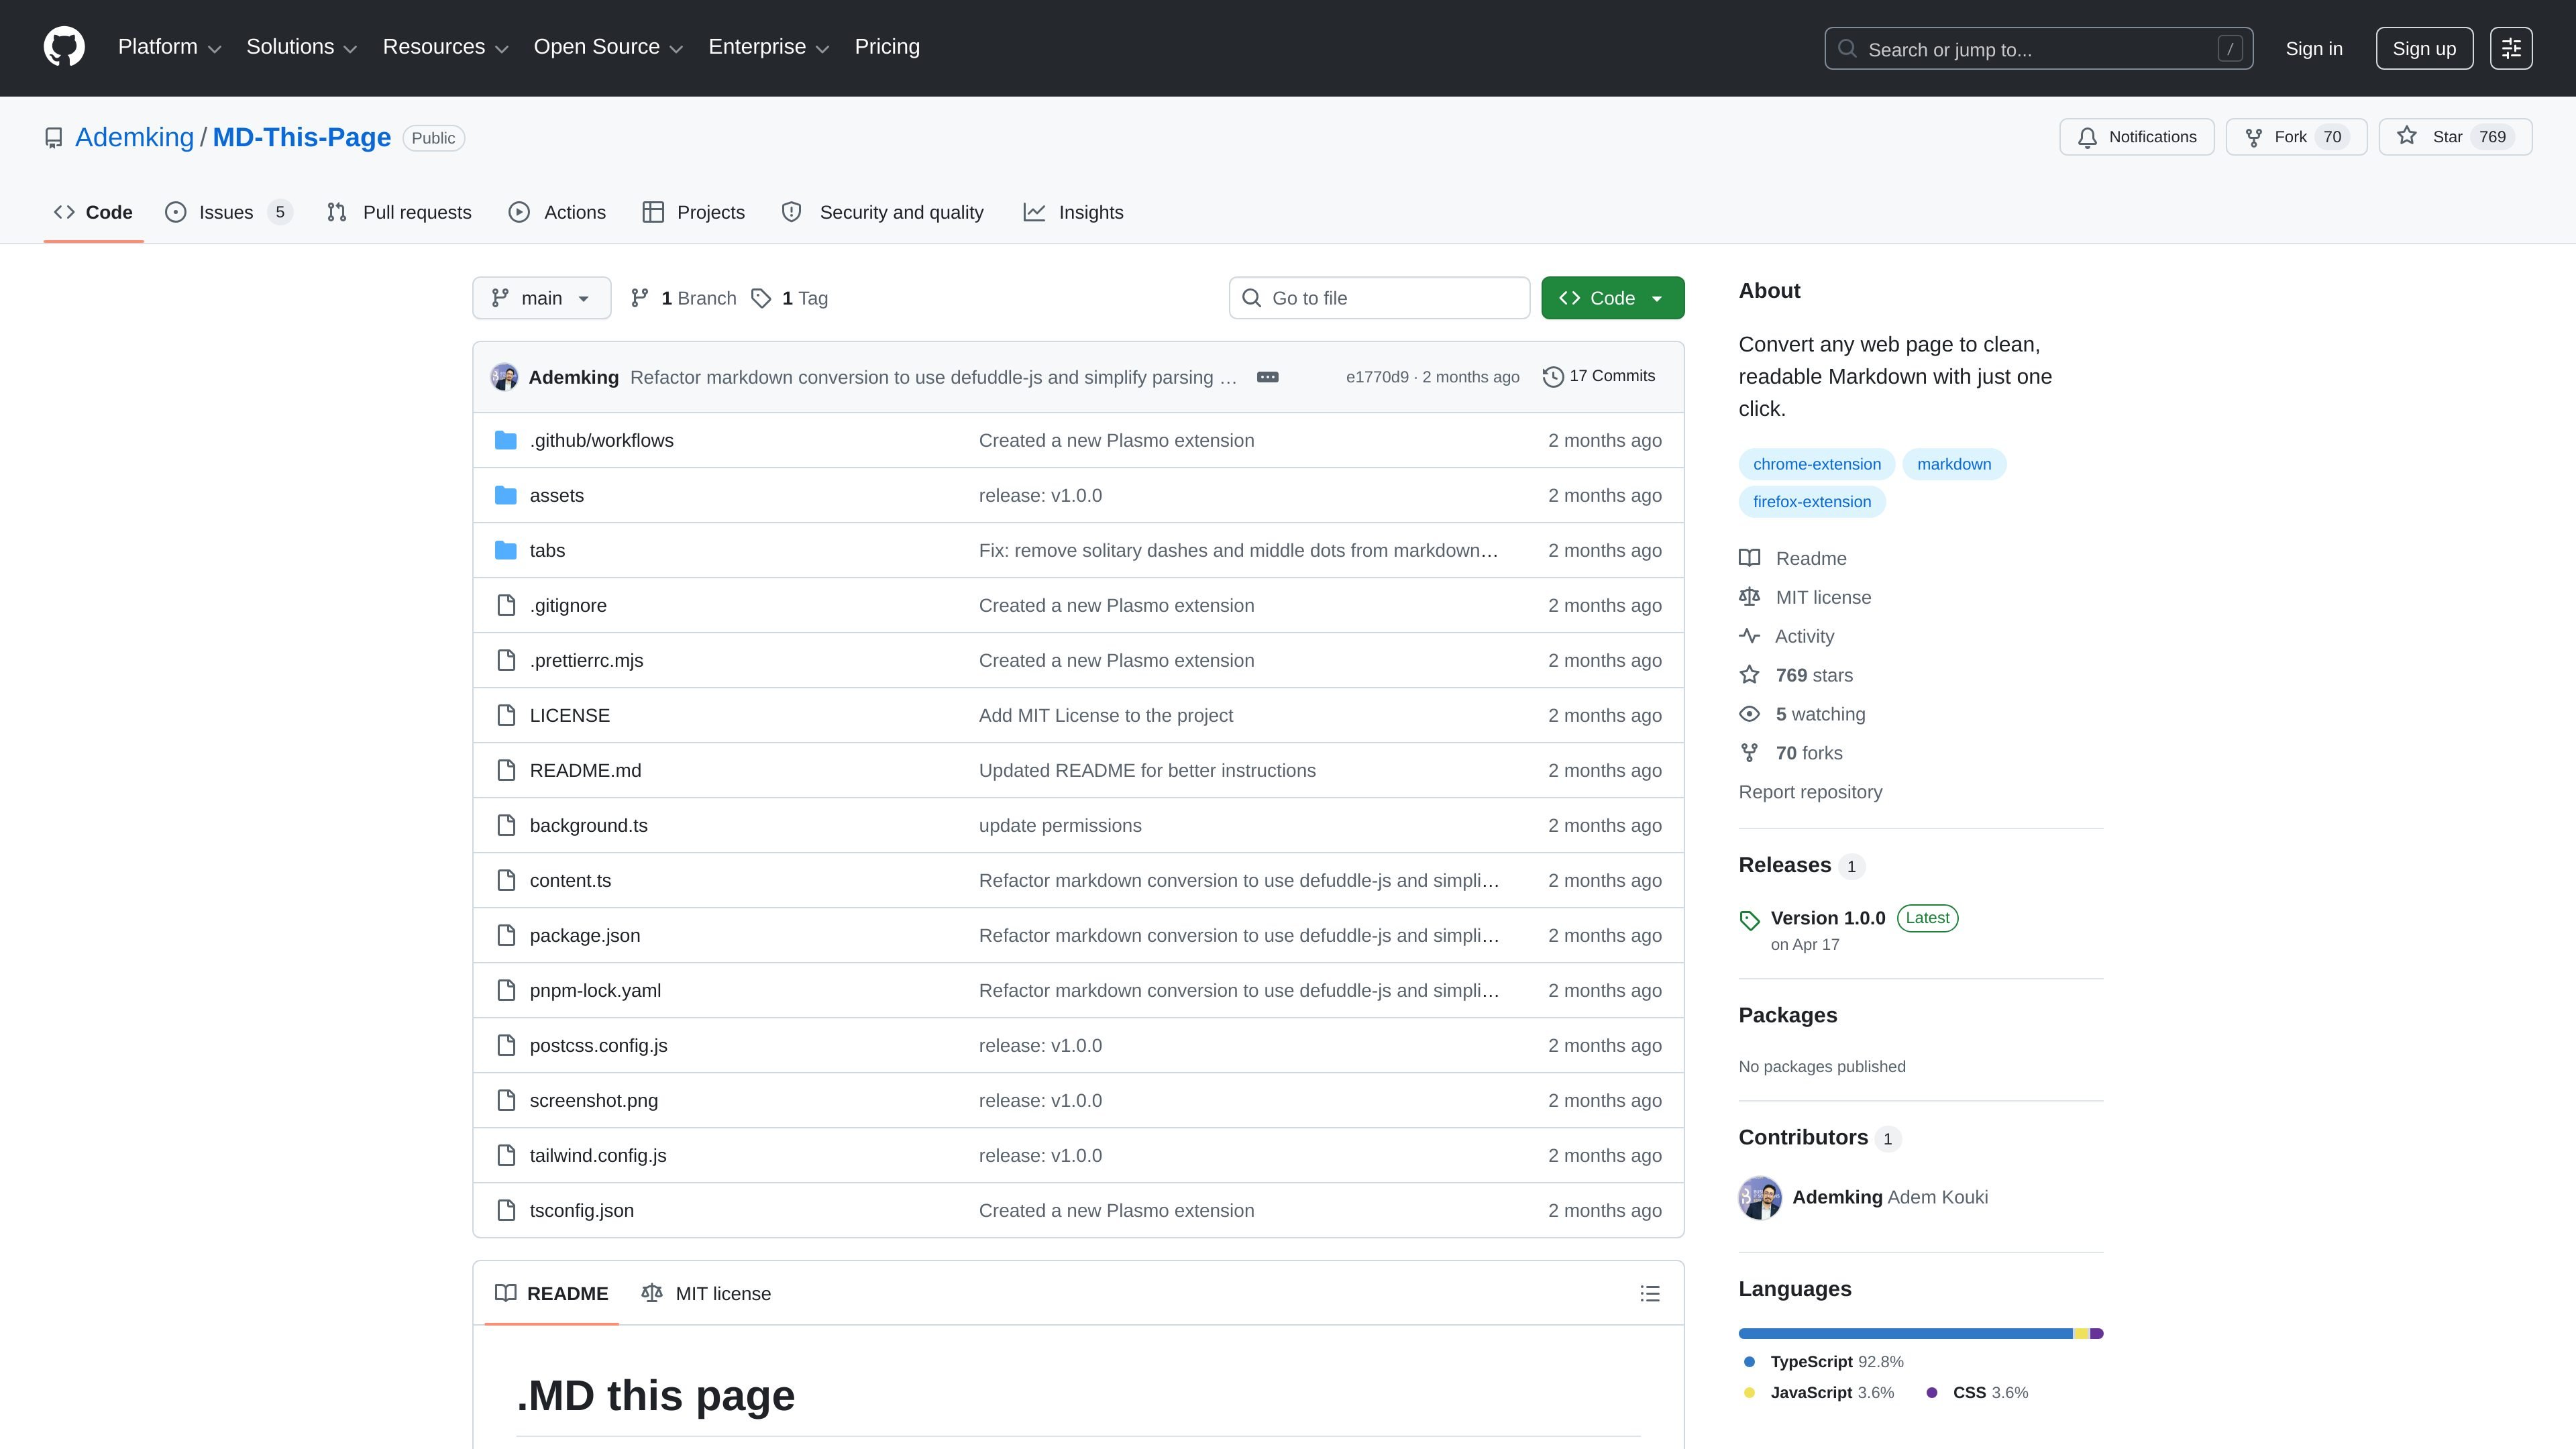Open the MD-This-Page repository link
This screenshot has width=2576, height=1449.
(301, 137)
